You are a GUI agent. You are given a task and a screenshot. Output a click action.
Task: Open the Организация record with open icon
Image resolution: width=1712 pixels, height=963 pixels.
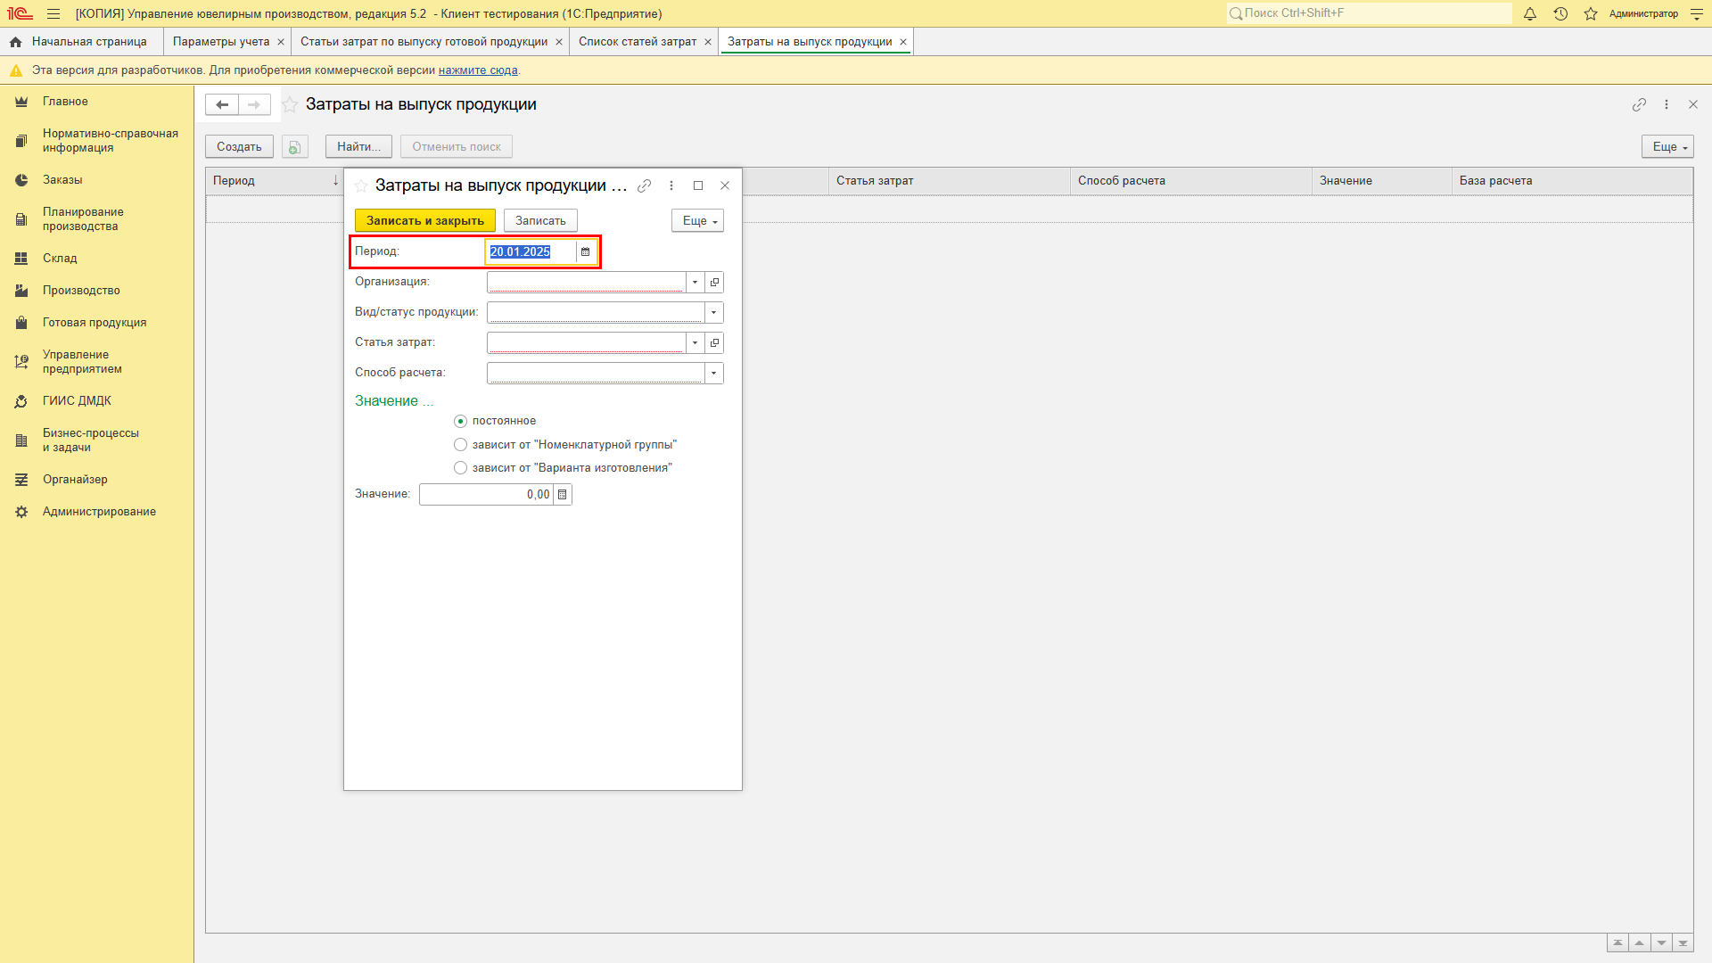pyautogui.click(x=714, y=282)
